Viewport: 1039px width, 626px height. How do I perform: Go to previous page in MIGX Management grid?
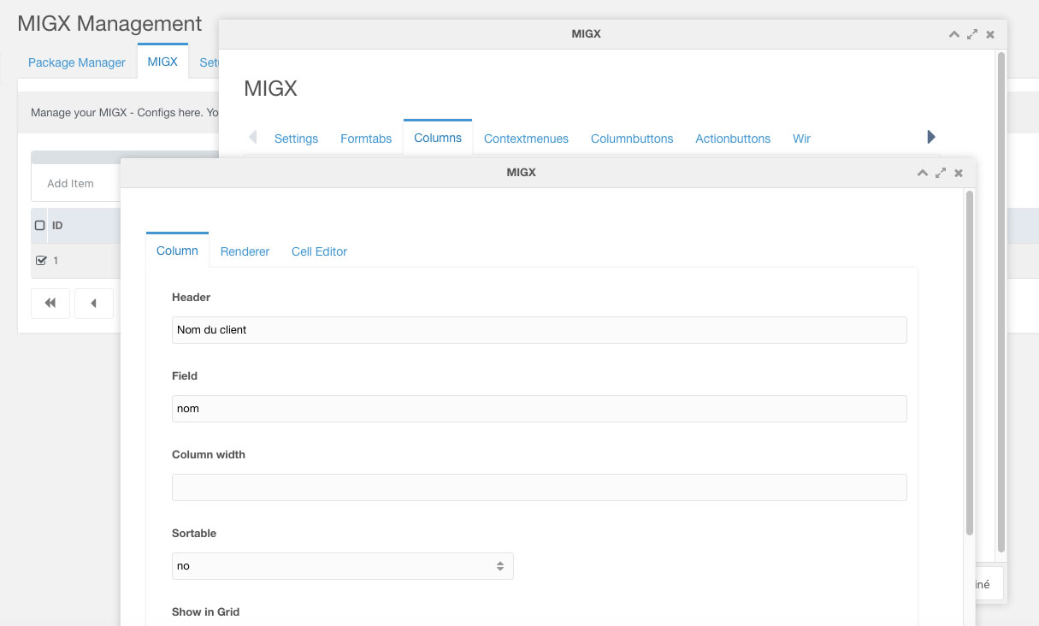coord(94,304)
